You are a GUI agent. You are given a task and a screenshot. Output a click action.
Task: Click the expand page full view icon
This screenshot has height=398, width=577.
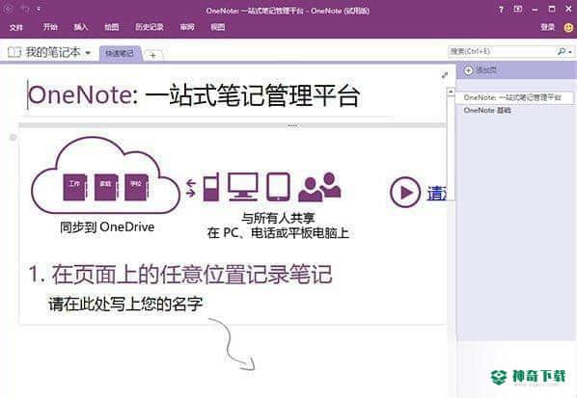point(445,75)
